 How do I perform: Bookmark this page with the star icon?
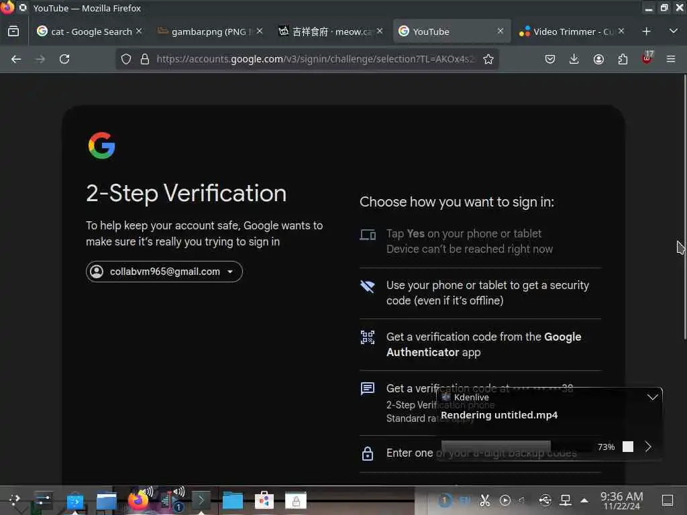tap(488, 59)
